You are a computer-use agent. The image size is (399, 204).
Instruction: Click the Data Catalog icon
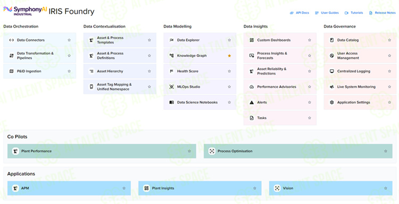332,40
